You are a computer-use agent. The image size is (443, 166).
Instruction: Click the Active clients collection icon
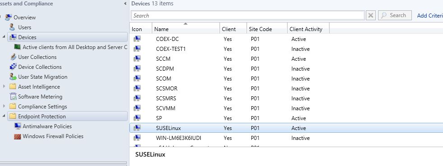18,47
